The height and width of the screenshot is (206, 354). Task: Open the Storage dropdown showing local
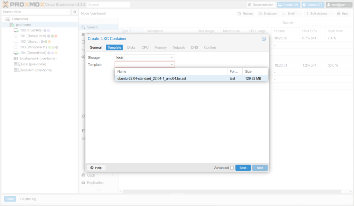[x=145, y=57]
